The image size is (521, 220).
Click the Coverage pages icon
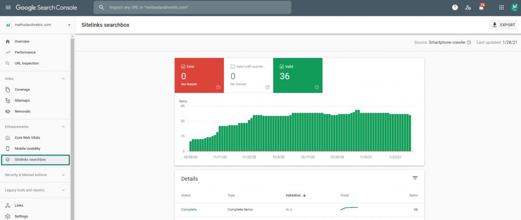8,89
